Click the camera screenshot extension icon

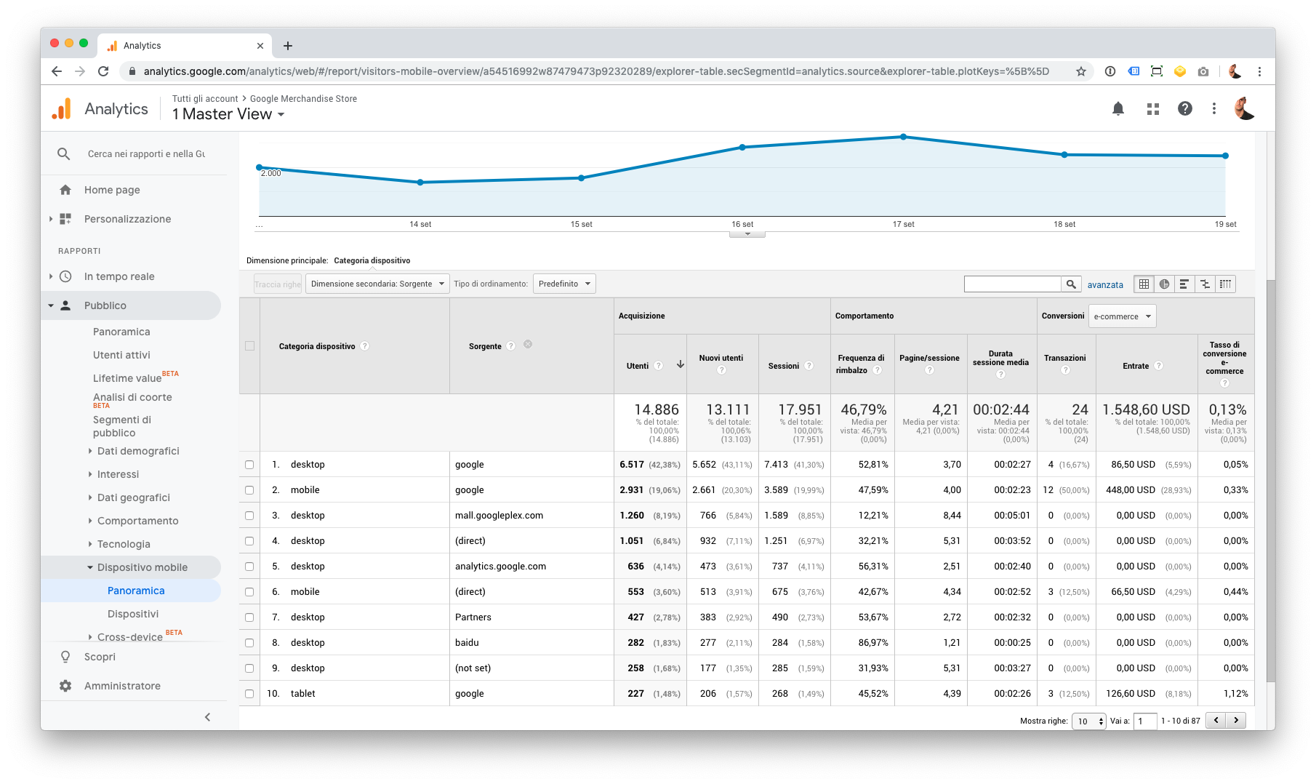(x=1203, y=71)
